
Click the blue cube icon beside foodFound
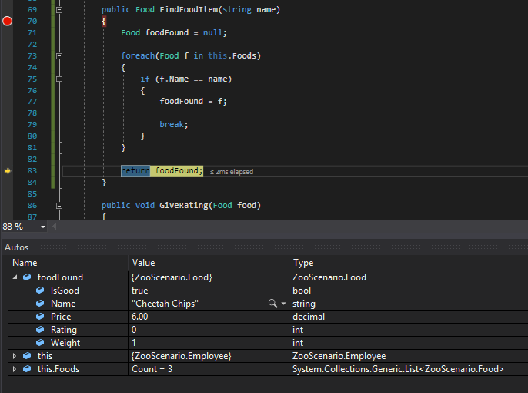(27, 277)
